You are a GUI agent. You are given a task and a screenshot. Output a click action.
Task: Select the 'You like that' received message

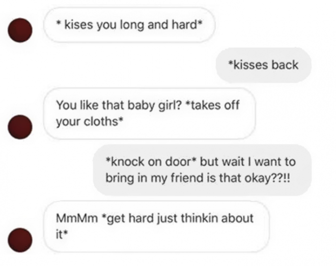(x=150, y=113)
